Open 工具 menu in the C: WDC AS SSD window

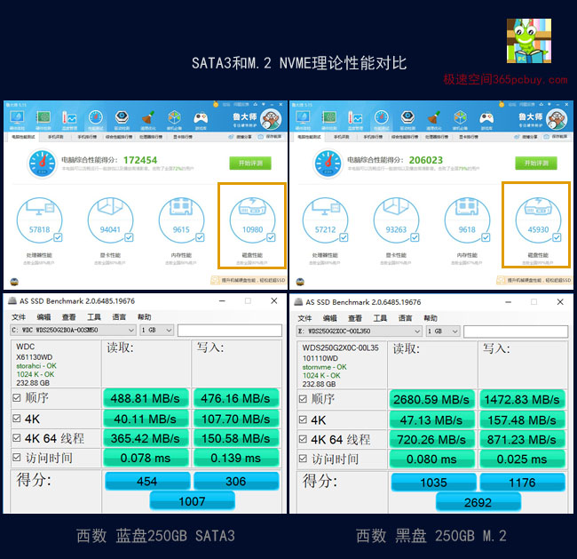pos(94,317)
